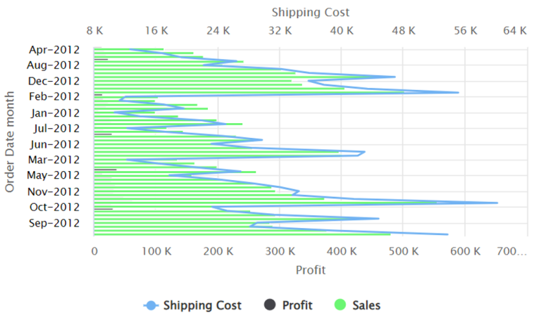The height and width of the screenshot is (318, 541).
Task: Click the 64 K top axis tick
Action: tap(515, 31)
